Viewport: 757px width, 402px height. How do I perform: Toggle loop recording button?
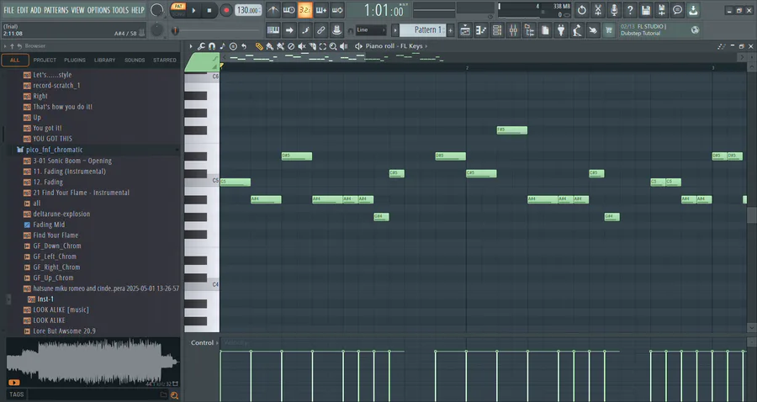click(337, 9)
